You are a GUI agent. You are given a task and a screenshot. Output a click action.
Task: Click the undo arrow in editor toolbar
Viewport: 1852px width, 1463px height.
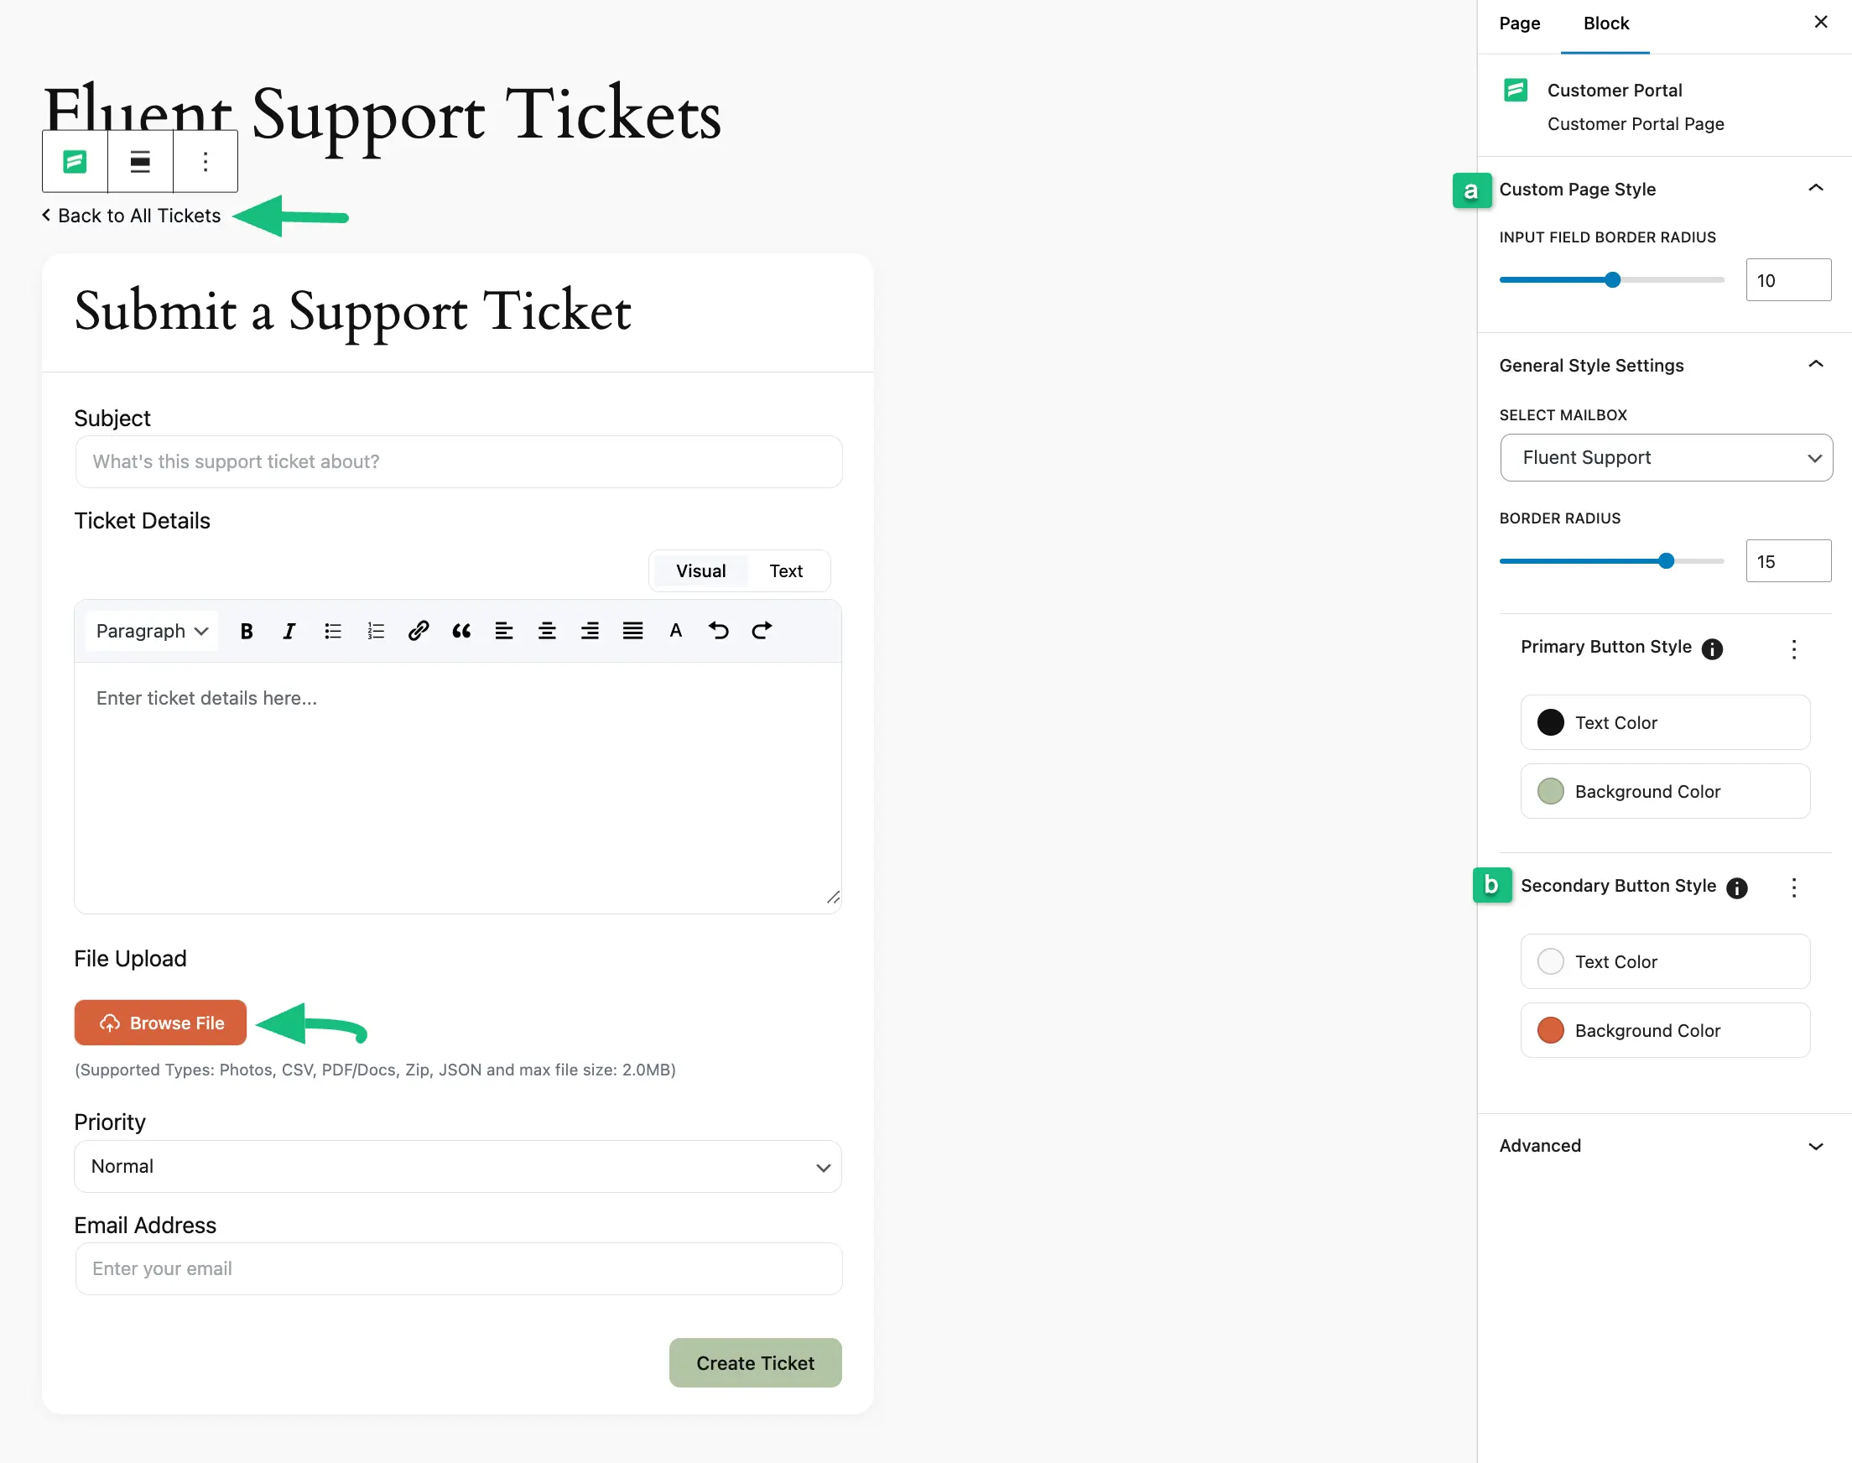point(718,632)
